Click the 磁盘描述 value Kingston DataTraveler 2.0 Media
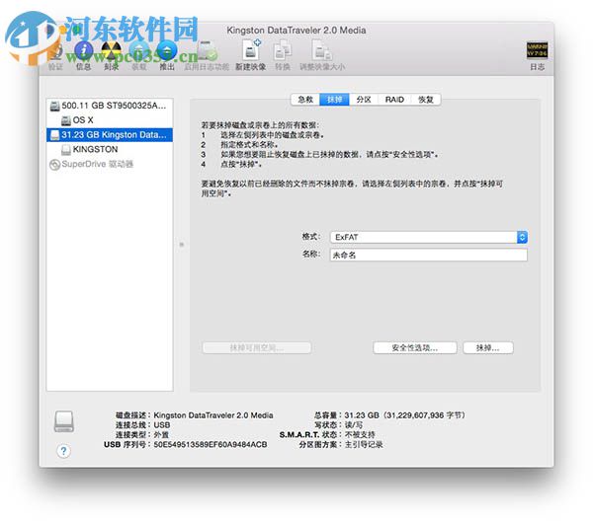Viewport: 593px width, 523px height. click(213, 415)
